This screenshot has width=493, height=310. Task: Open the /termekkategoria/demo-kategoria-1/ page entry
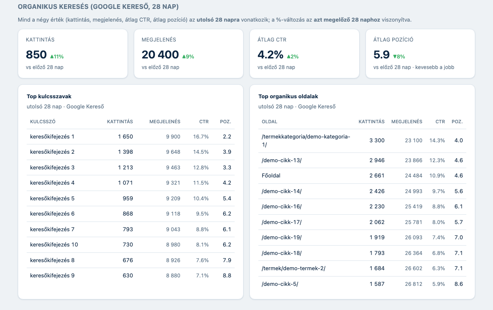point(362,141)
